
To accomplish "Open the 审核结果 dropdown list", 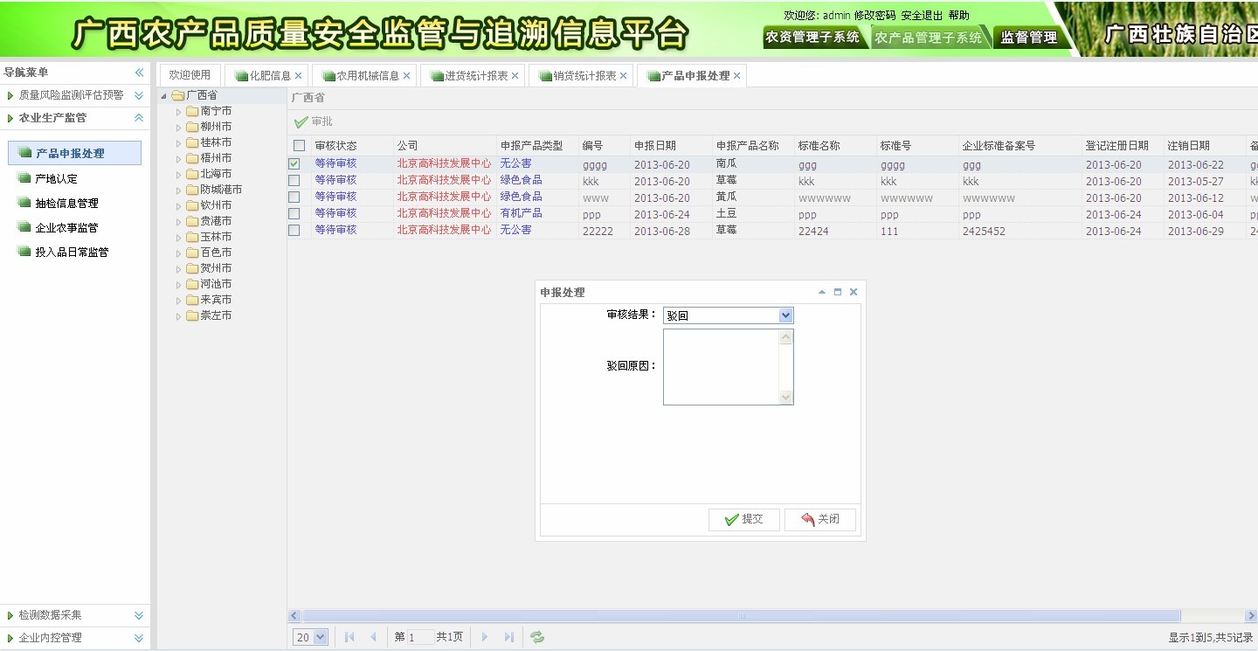I will point(785,315).
